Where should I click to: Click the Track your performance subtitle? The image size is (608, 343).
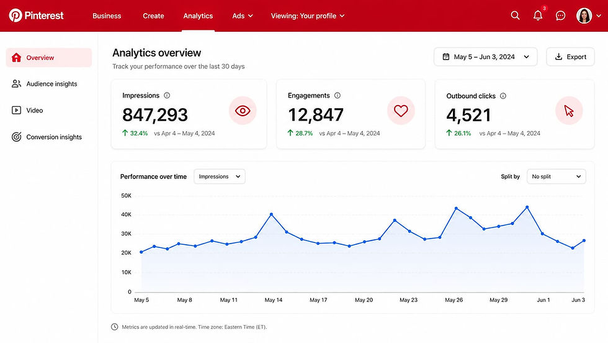pyautogui.click(x=179, y=66)
